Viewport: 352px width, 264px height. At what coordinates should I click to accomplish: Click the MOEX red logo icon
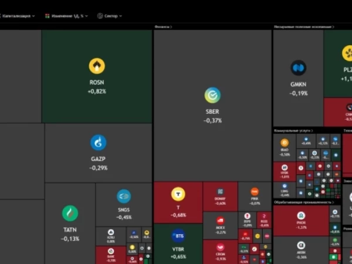(x=220, y=221)
